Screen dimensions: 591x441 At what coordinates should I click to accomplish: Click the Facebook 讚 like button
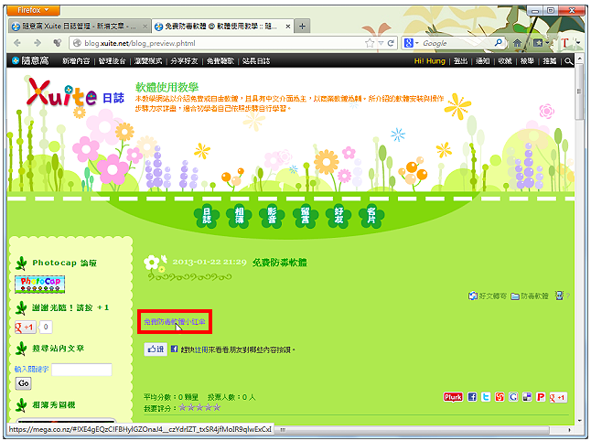pyautogui.click(x=156, y=350)
